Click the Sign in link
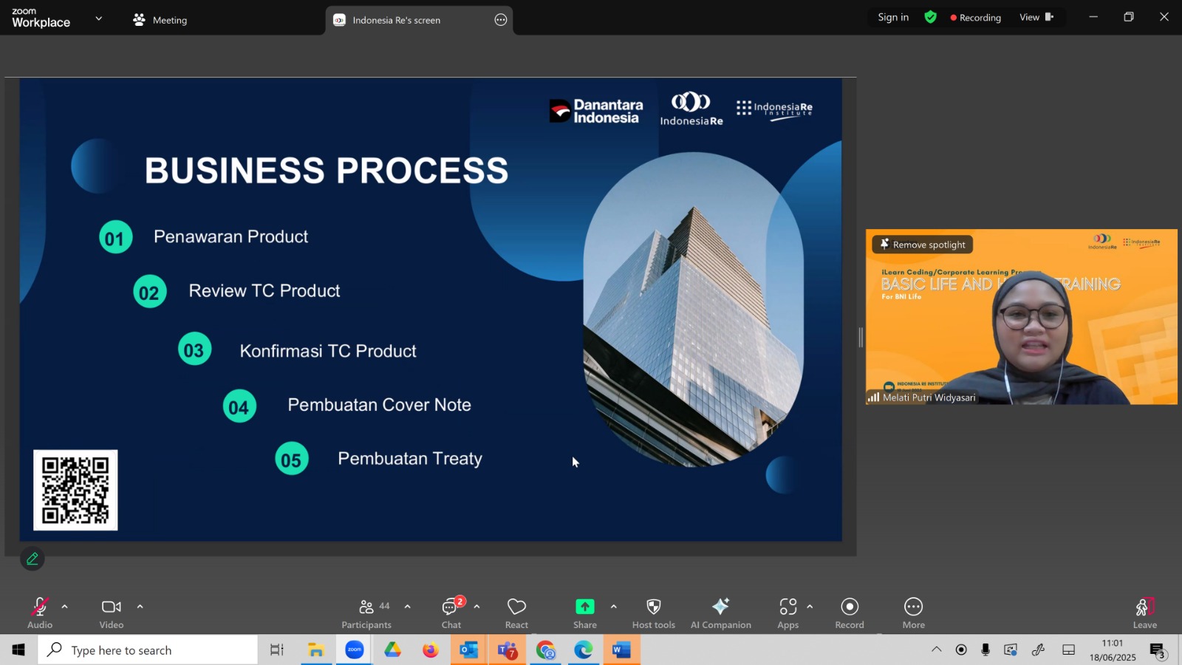The image size is (1182, 665). (893, 17)
